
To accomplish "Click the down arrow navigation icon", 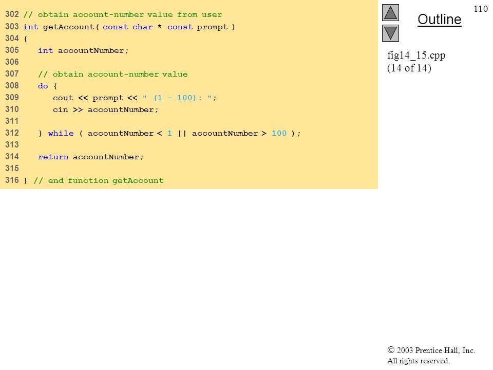I will pyautogui.click(x=390, y=33).
